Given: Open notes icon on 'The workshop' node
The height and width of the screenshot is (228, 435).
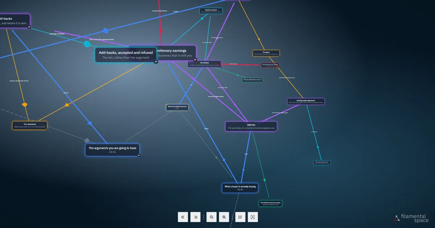Looking at the screenshot, I should tap(46, 129).
